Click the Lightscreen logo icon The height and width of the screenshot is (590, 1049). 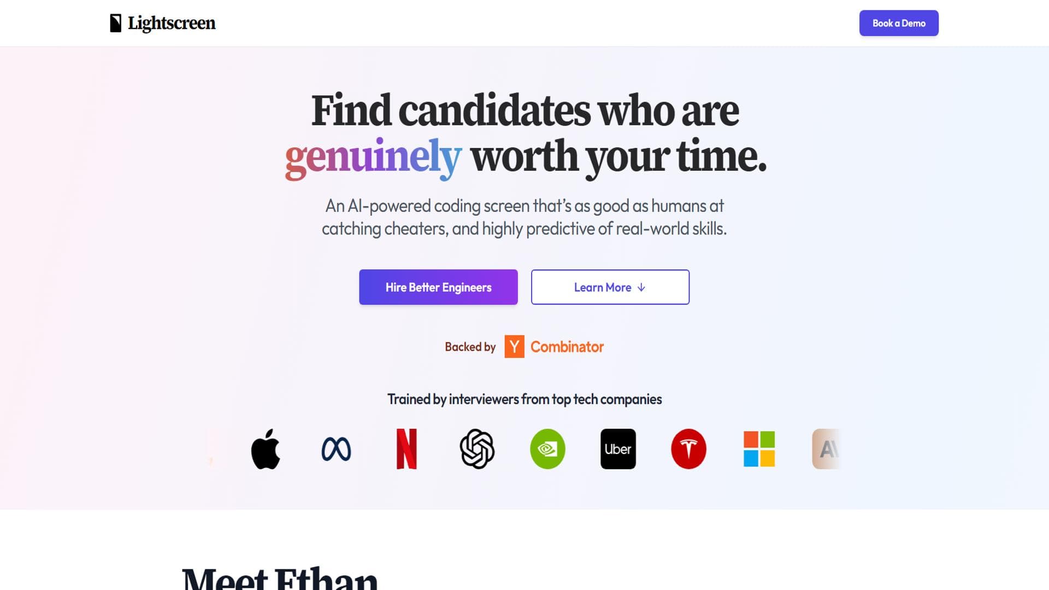(x=115, y=23)
